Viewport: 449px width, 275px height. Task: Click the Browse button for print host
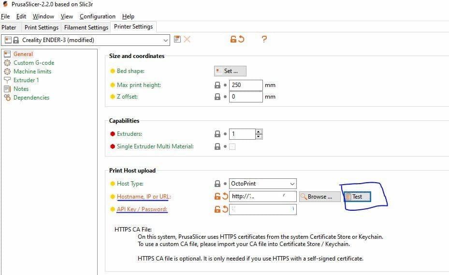pos(320,197)
